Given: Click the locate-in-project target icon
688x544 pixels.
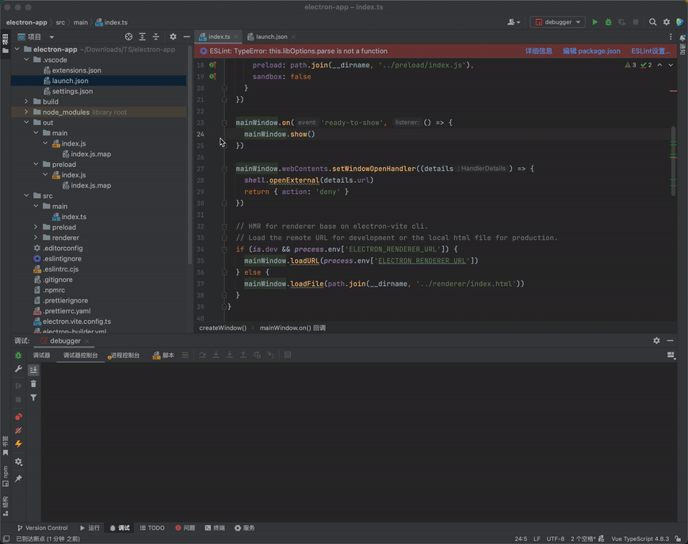Looking at the screenshot, I should (128, 37).
